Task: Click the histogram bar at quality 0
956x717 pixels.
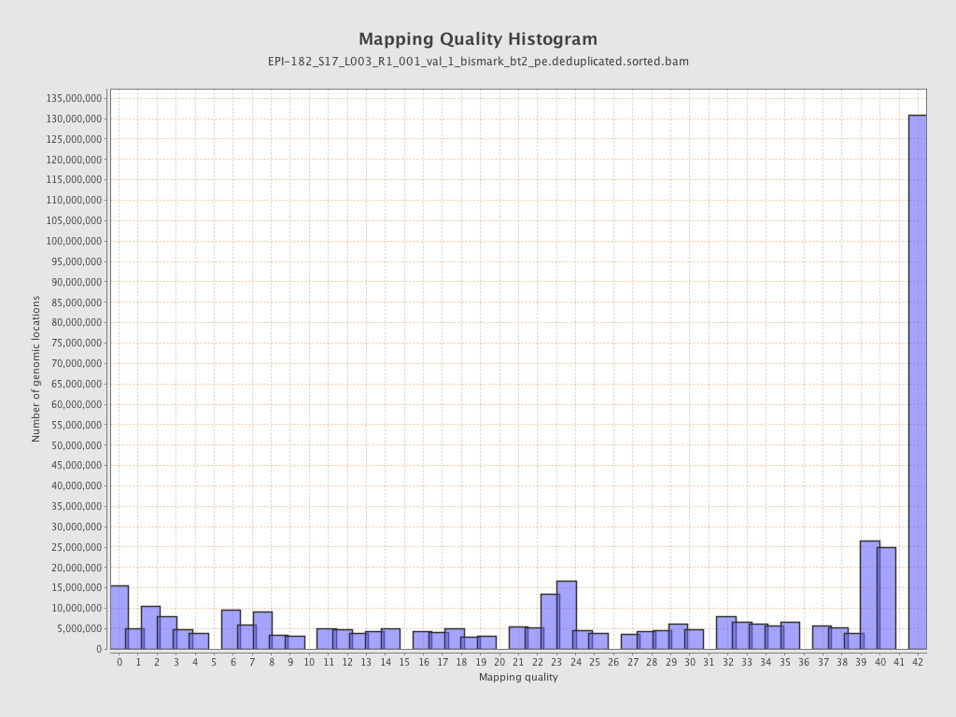Action: [119, 617]
